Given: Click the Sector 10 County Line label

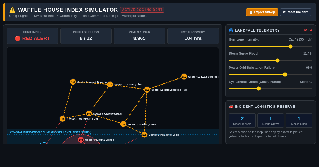Looking at the screenshot, I should click(128, 85).
